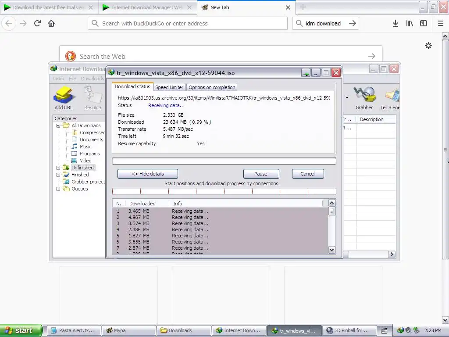Click the Downloaded column header in connections list
Screen dimensions: 449x337
click(147, 204)
